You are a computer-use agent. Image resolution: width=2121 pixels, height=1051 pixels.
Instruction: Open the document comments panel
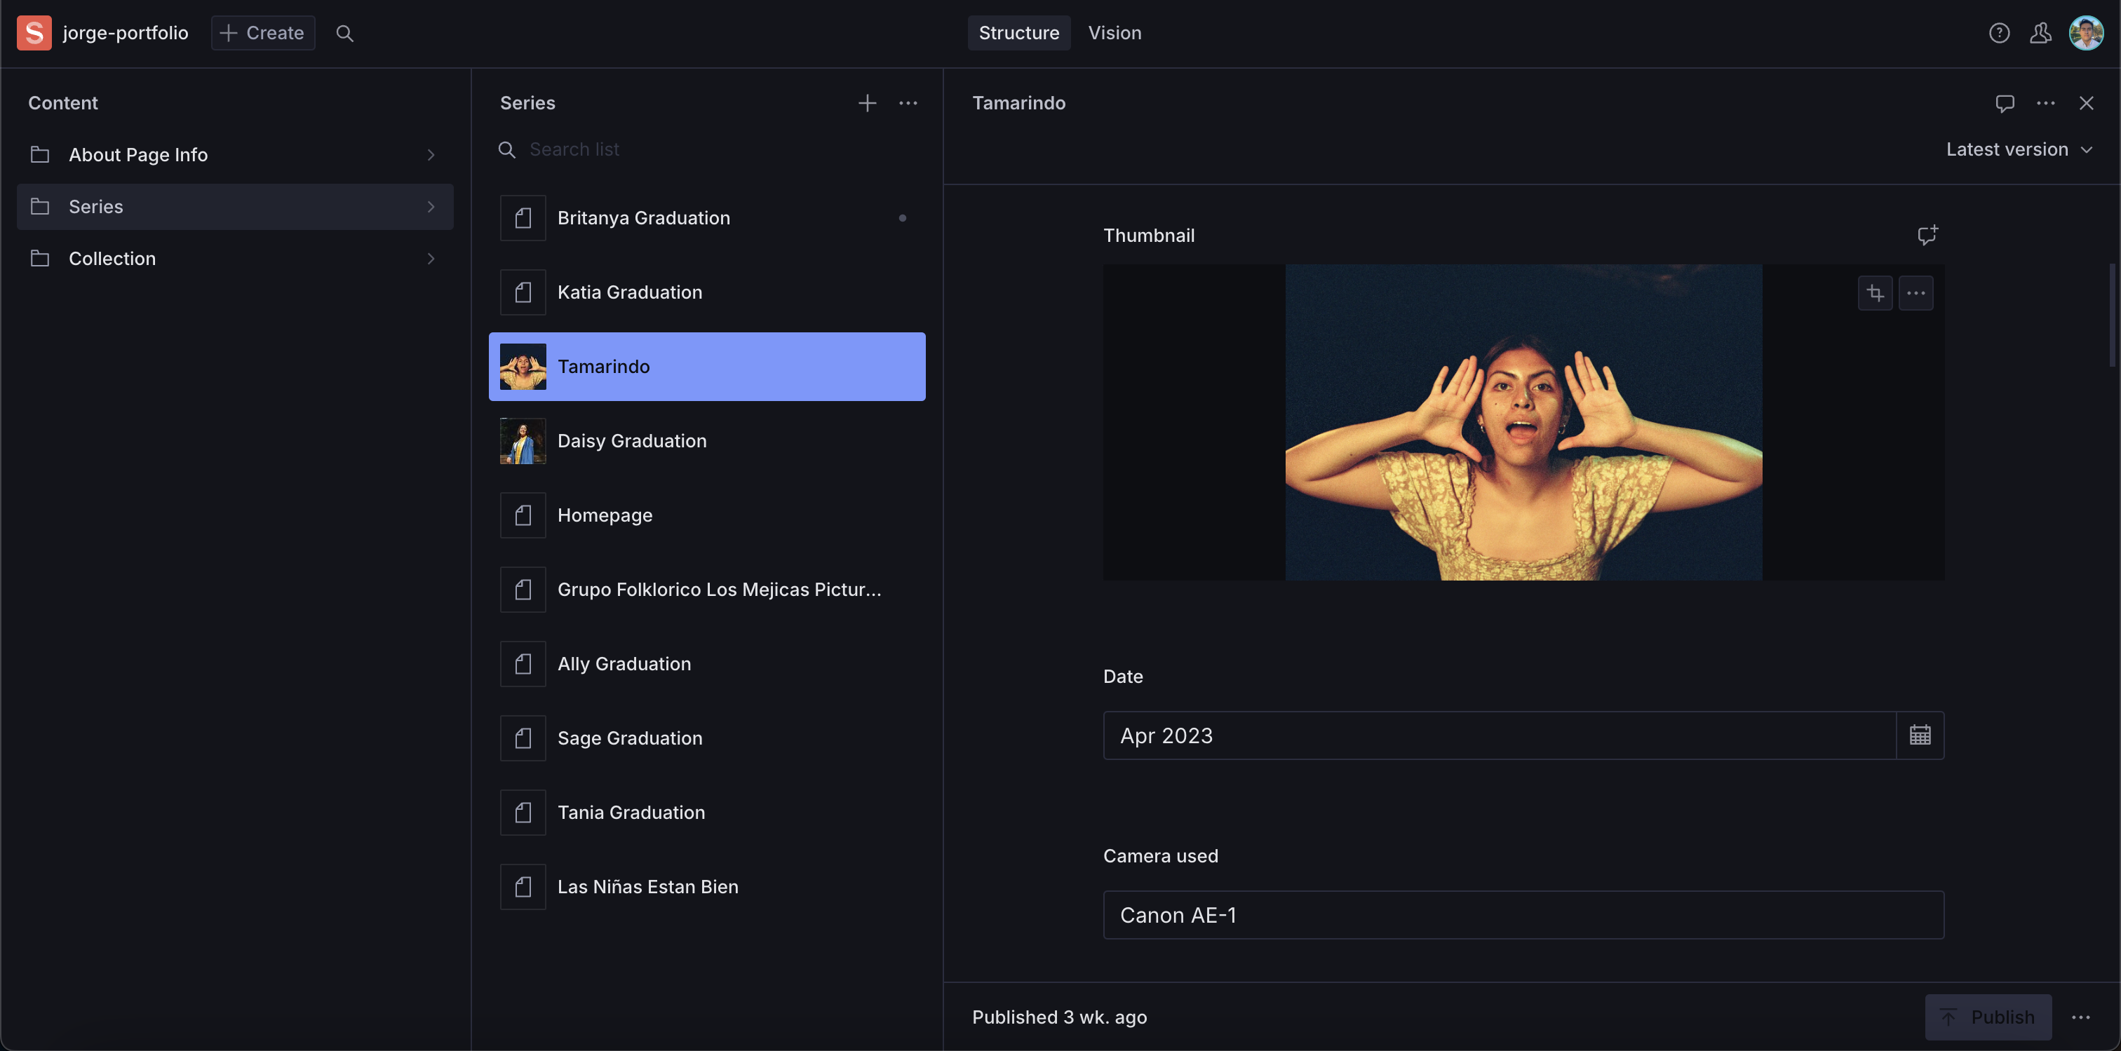[x=2004, y=103]
